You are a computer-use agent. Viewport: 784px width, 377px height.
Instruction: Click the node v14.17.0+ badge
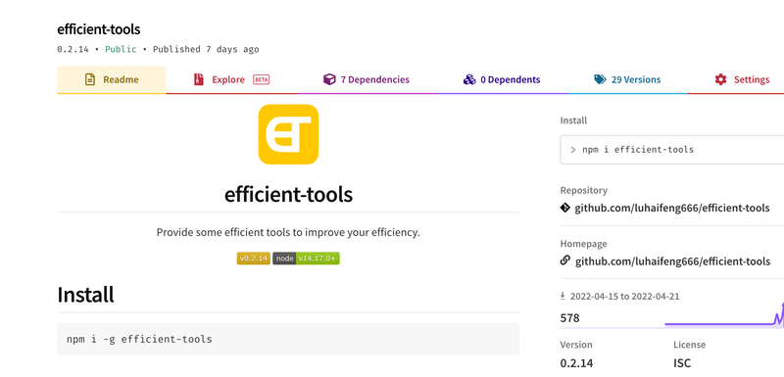(x=306, y=259)
